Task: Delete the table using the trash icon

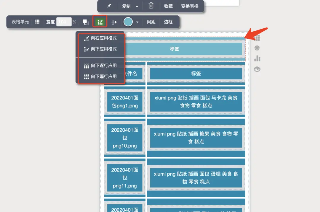Action: click(151, 6)
